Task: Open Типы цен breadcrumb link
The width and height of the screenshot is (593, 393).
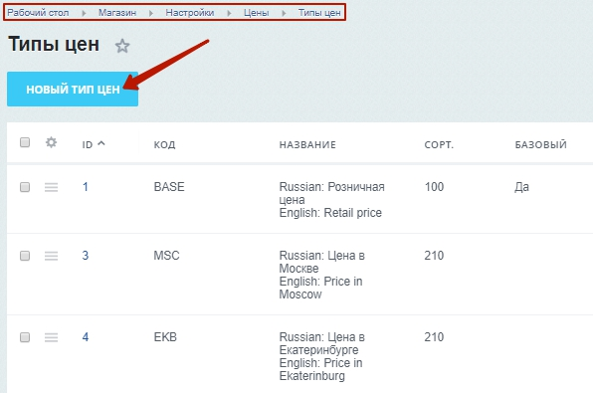Action: tap(319, 13)
